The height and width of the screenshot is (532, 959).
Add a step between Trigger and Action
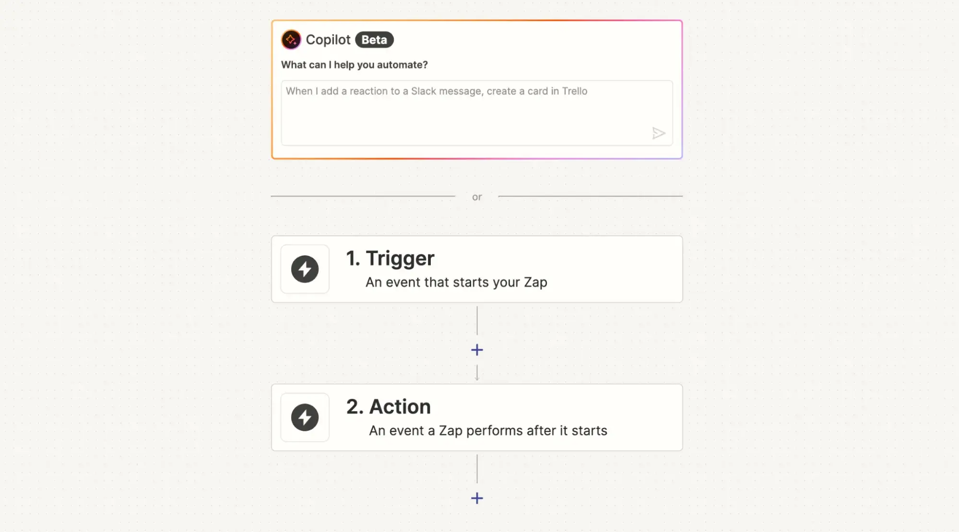pyautogui.click(x=477, y=350)
